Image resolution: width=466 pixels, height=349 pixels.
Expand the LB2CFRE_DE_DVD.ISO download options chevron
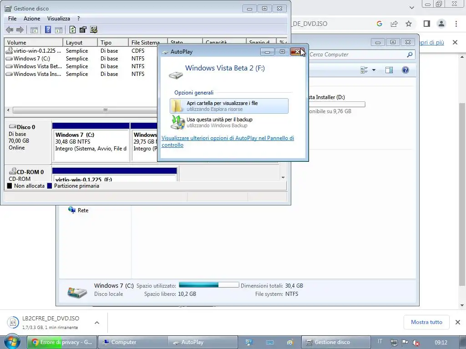[x=97, y=322]
